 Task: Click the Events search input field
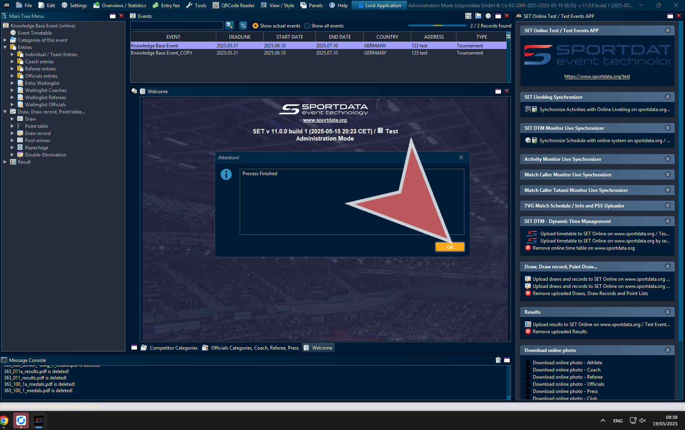pyautogui.click(x=177, y=25)
